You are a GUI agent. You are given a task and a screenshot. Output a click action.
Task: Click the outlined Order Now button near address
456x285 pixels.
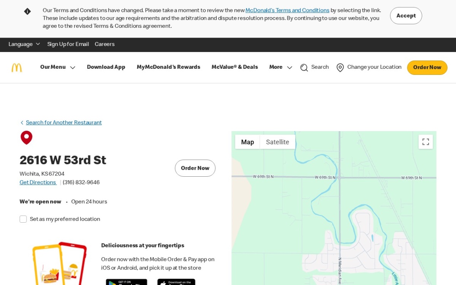[195, 168]
